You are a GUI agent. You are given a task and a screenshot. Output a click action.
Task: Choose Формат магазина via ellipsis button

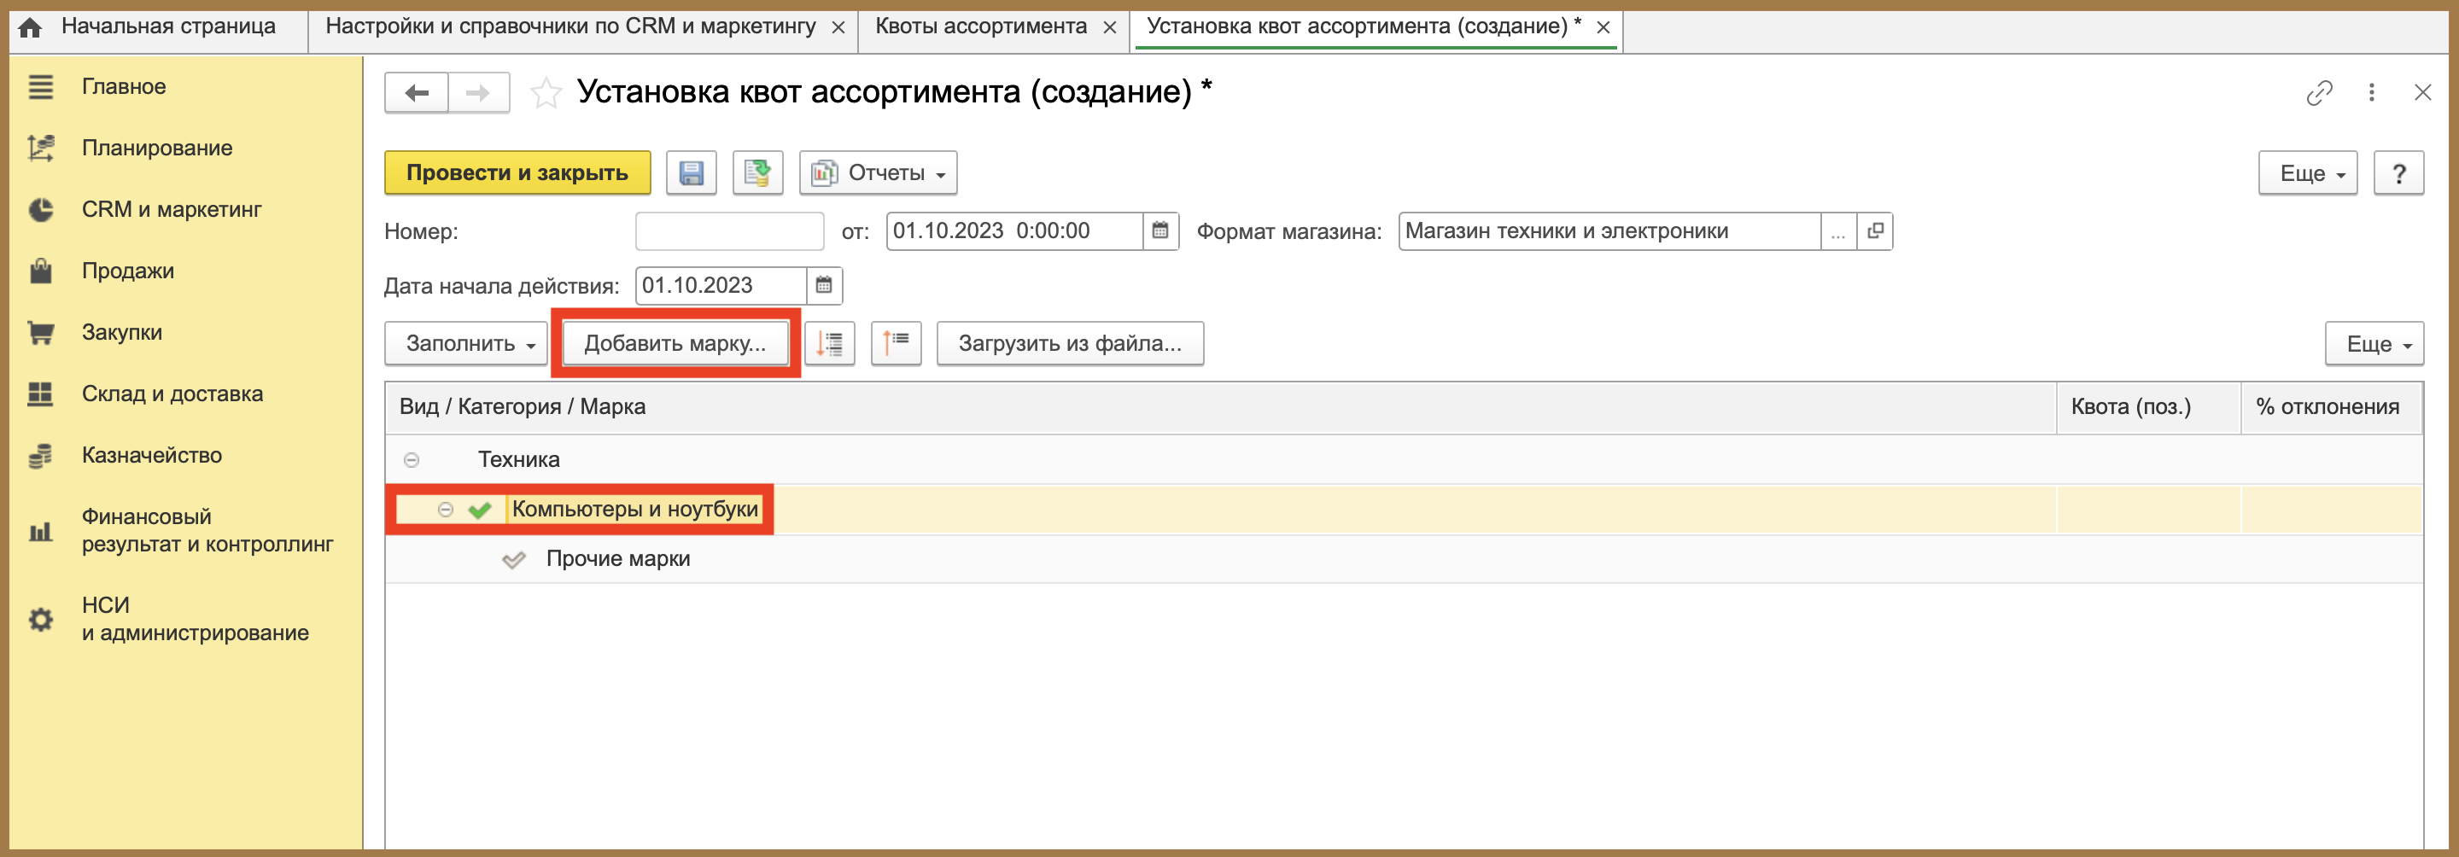[x=1838, y=231]
